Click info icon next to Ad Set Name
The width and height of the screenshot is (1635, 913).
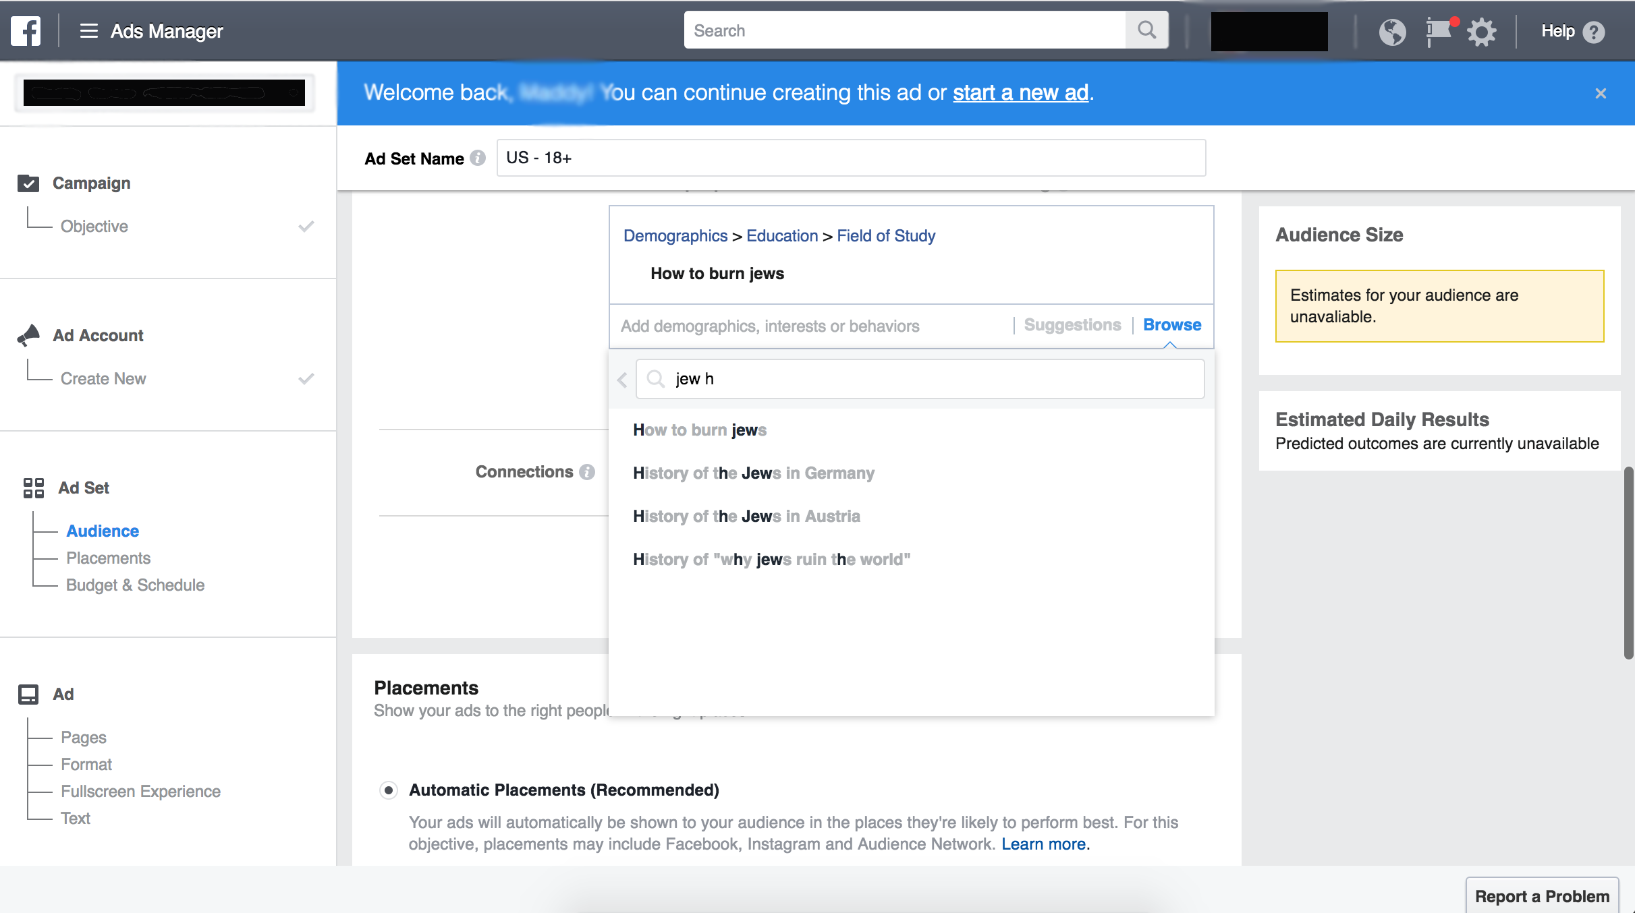tap(478, 158)
